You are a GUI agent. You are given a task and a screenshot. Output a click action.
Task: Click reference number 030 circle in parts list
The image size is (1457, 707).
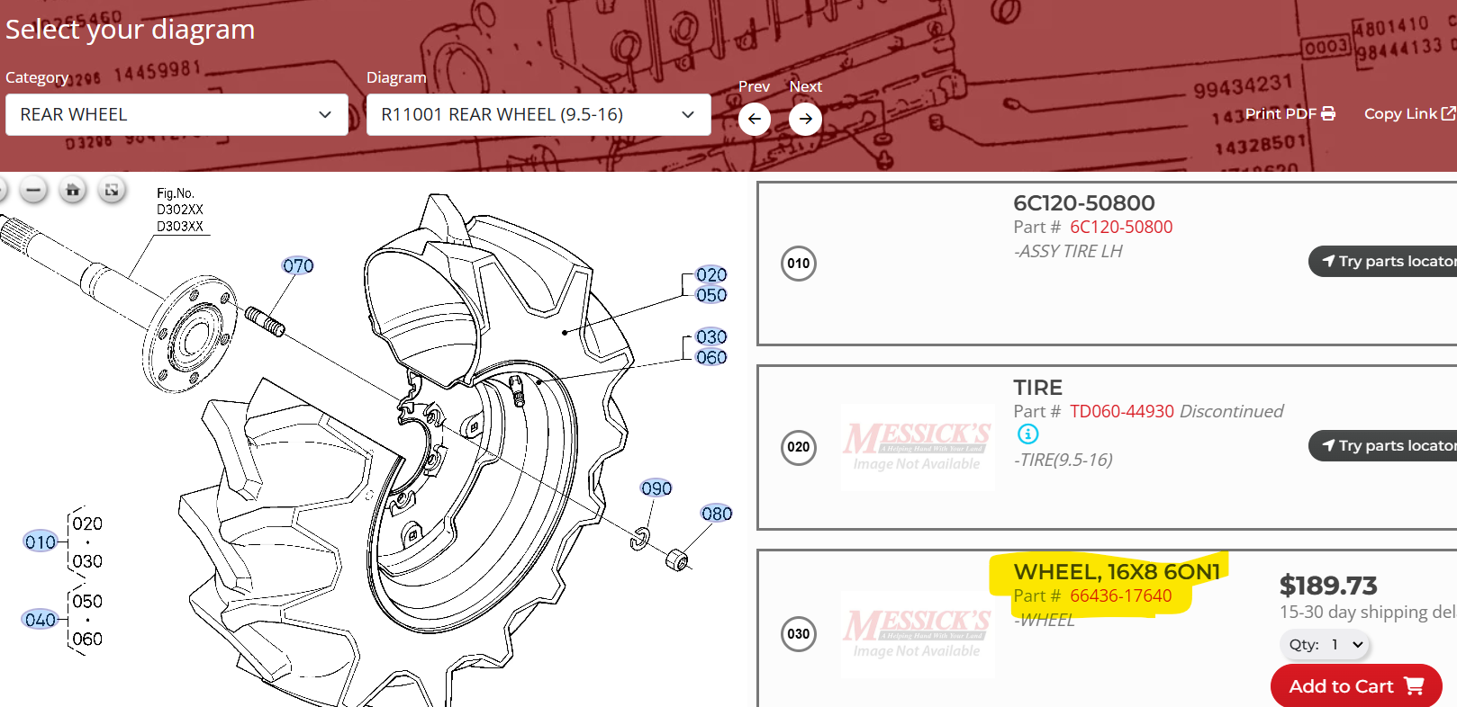click(799, 634)
